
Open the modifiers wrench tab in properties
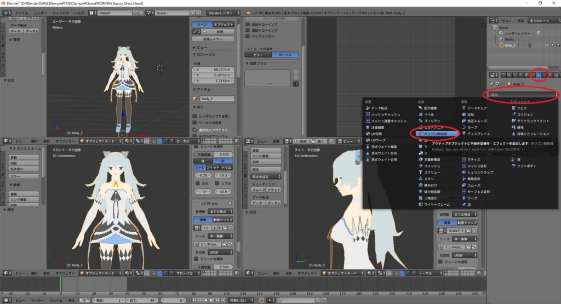click(x=539, y=74)
